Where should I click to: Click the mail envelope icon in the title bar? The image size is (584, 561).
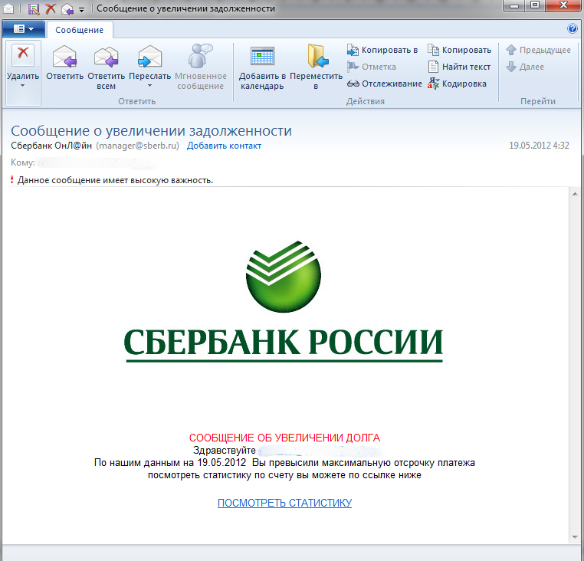pos(8,8)
